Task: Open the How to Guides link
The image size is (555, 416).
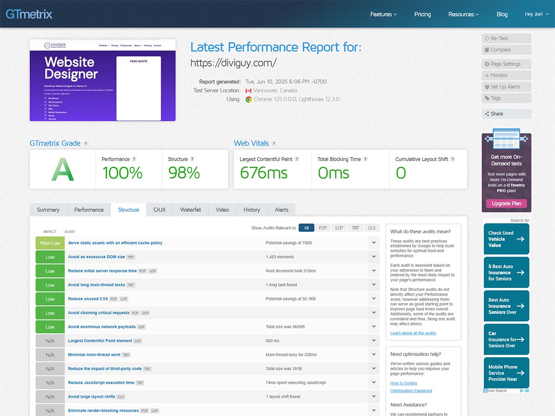Action: (404, 383)
